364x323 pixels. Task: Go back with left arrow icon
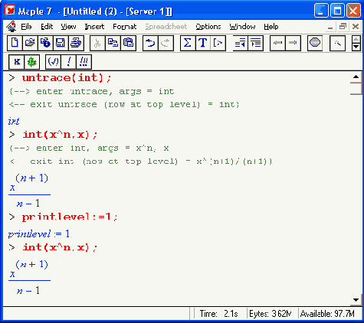[x=277, y=43]
